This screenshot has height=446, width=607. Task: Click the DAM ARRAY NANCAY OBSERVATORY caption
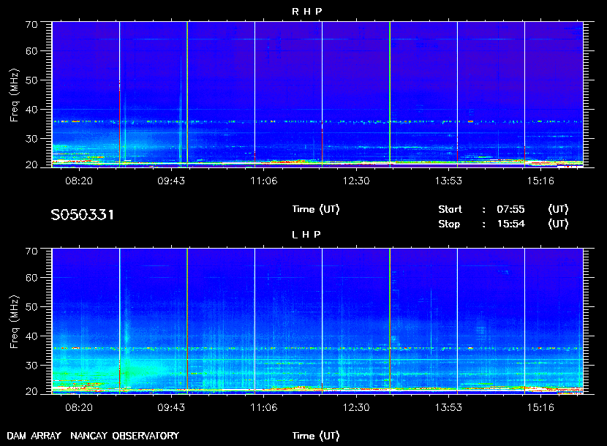pyautogui.click(x=93, y=436)
